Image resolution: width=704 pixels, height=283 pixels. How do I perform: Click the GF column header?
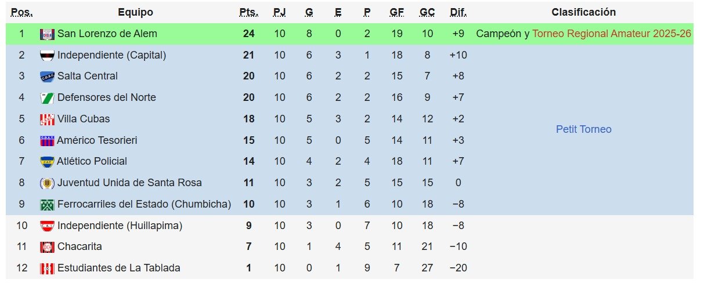point(397,12)
